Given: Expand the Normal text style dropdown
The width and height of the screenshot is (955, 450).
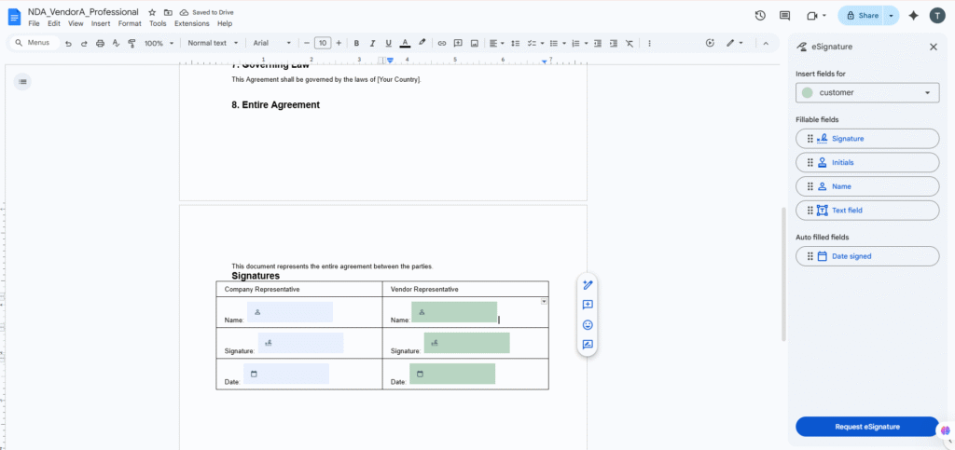Looking at the screenshot, I should [x=213, y=43].
